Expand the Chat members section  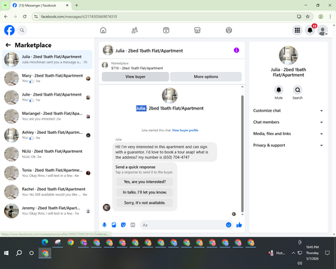[288, 122]
